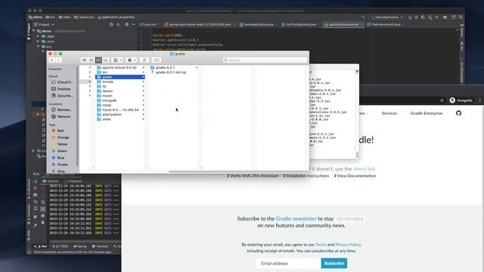
Task: Go forward in the Finder window
Action: click(58, 60)
